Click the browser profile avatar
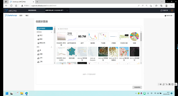The width and height of the screenshot is (178, 96). coord(166,6)
